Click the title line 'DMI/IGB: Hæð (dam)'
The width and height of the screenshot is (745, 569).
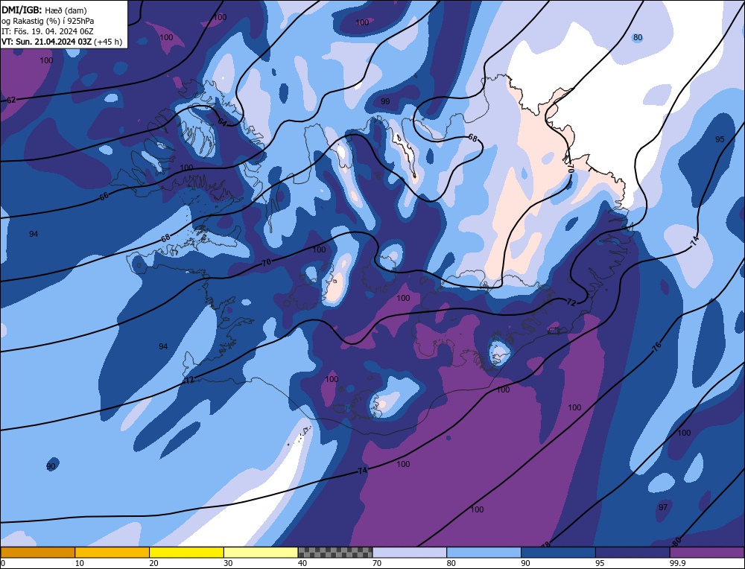coord(44,10)
